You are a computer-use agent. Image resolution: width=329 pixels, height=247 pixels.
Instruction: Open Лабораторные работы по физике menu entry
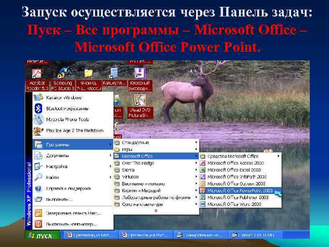pos(156,198)
